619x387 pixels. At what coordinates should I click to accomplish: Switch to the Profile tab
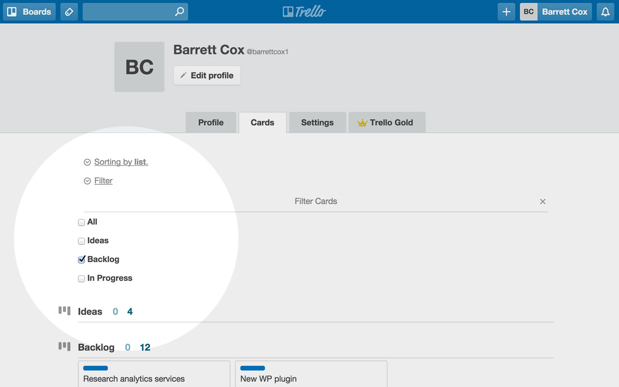pos(211,122)
